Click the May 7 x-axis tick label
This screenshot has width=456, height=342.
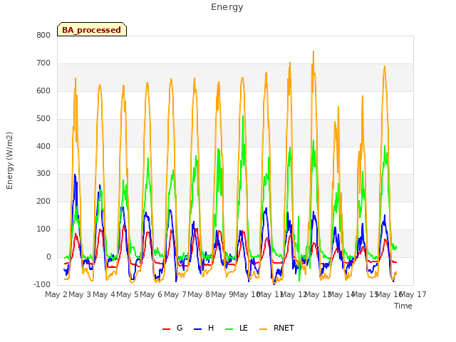(175, 294)
